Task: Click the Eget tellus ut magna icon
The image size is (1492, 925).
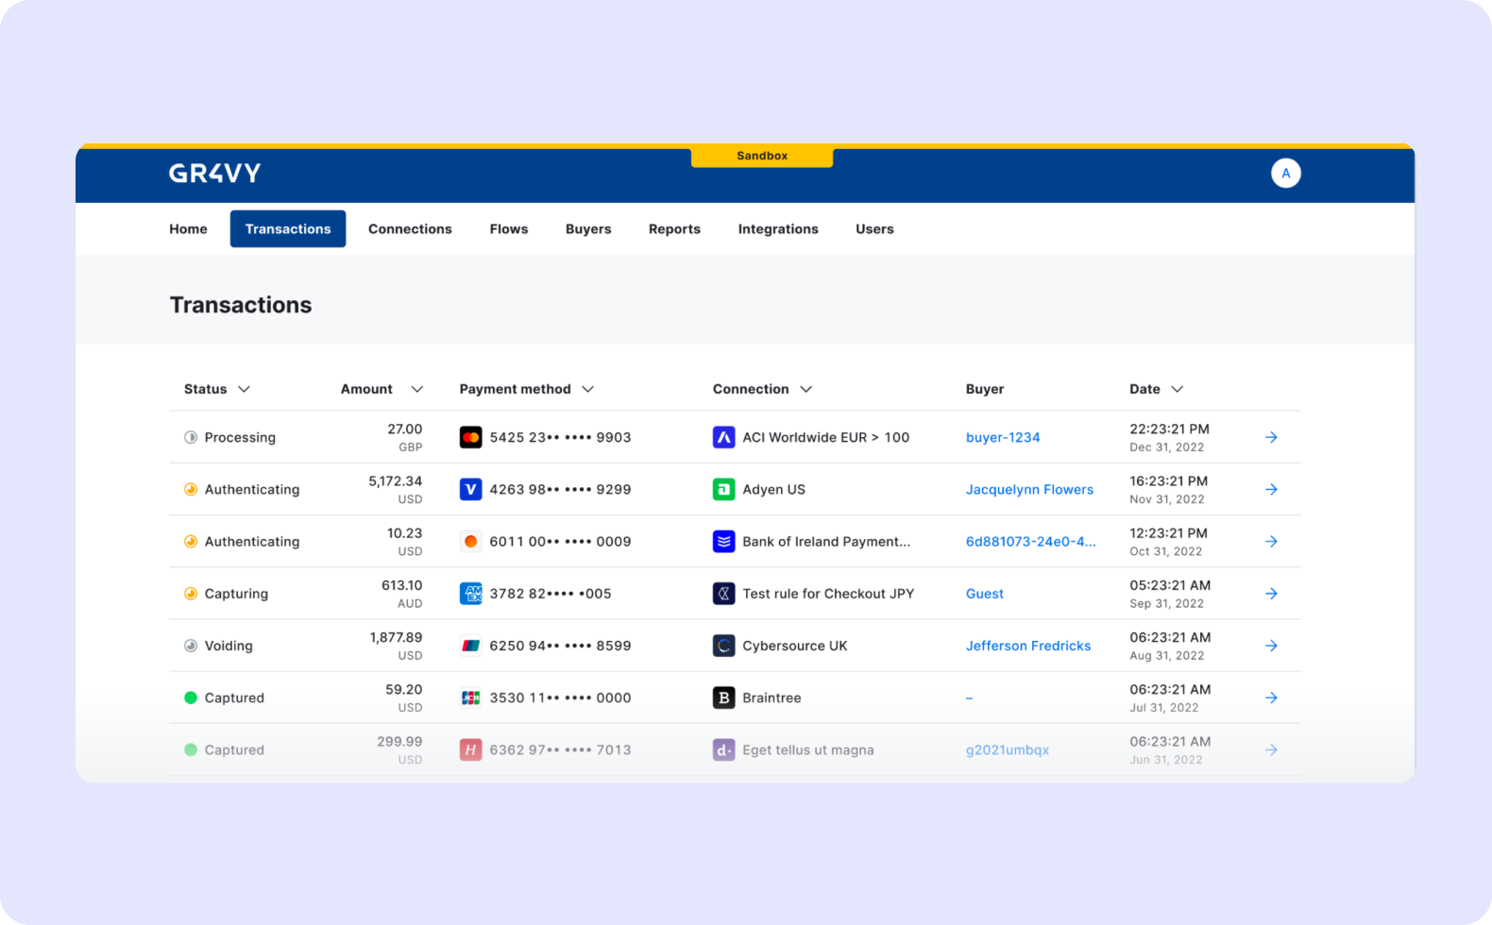Action: (723, 749)
